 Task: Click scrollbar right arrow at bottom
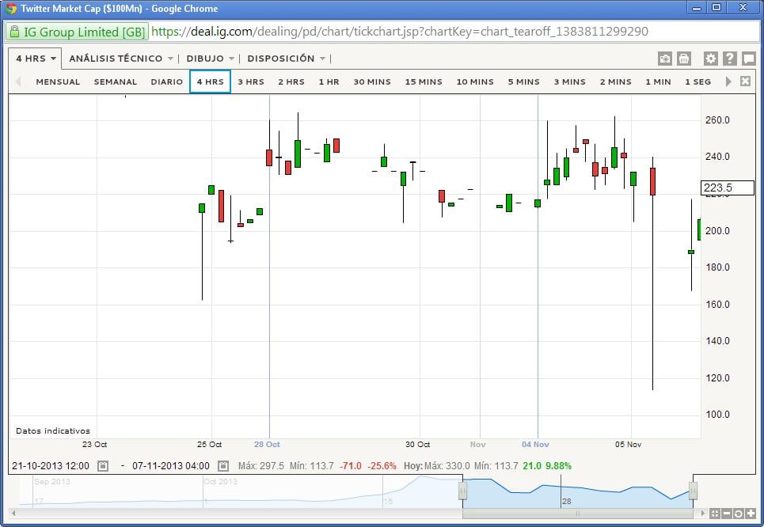(702, 514)
